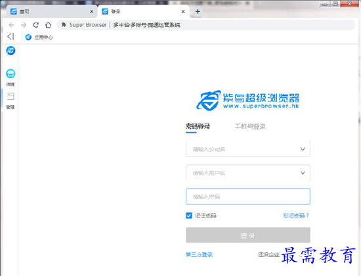
Task: Click the extension puzzle icon in address bar
Action: click(x=64, y=25)
